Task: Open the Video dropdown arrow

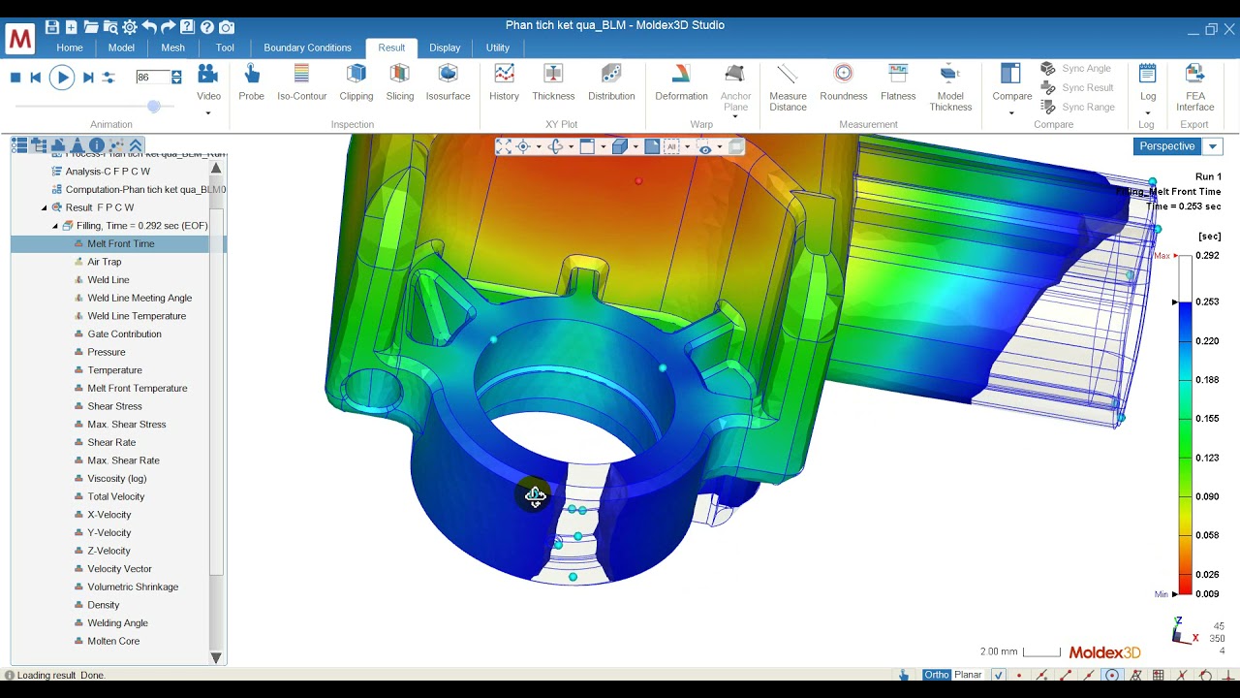Action: (x=208, y=113)
